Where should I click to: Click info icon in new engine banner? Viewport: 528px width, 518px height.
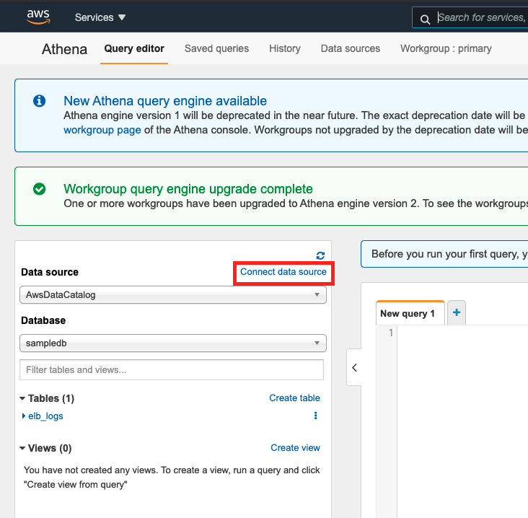[x=39, y=101]
